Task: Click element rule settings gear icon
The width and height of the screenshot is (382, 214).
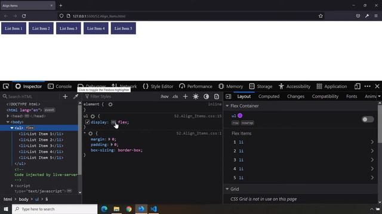Action: coord(110,105)
